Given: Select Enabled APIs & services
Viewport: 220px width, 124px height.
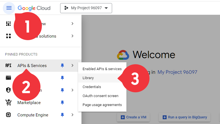Looking at the screenshot, I should pos(102,69).
